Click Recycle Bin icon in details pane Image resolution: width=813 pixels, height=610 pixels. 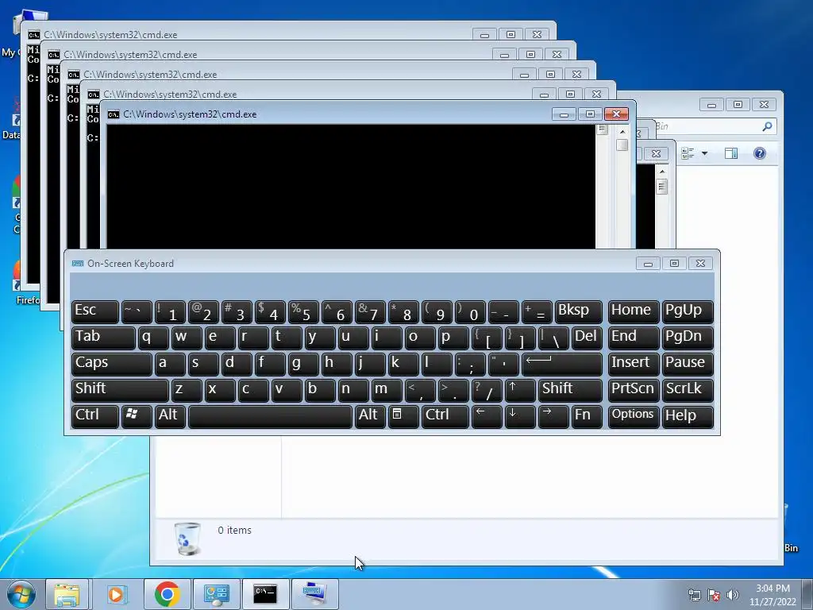click(187, 539)
